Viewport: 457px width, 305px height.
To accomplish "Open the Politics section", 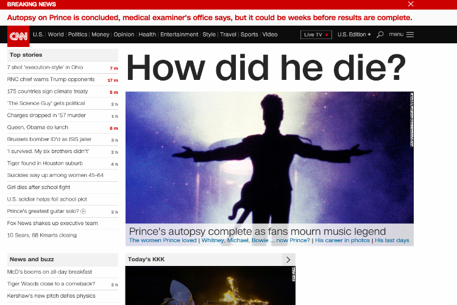I will point(77,34).
